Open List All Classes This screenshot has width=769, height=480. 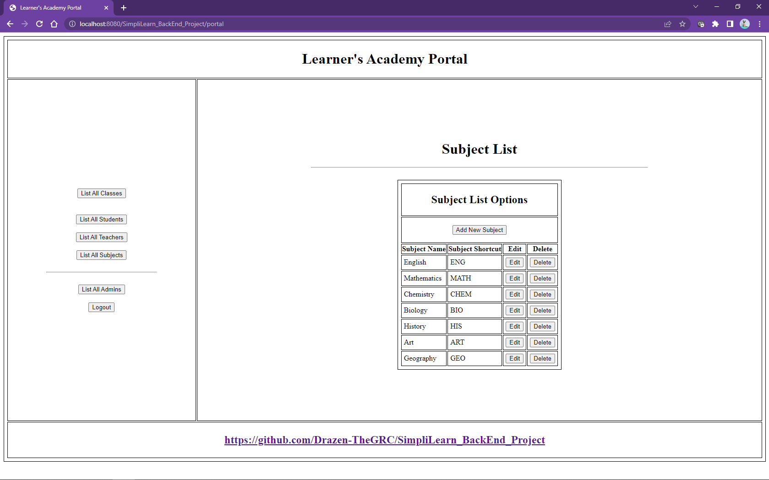(102, 194)
